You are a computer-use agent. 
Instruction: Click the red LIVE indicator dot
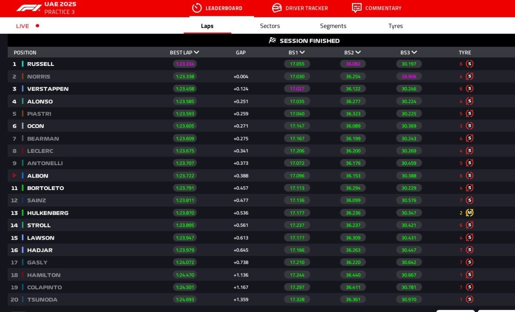(x=37, y=26)
